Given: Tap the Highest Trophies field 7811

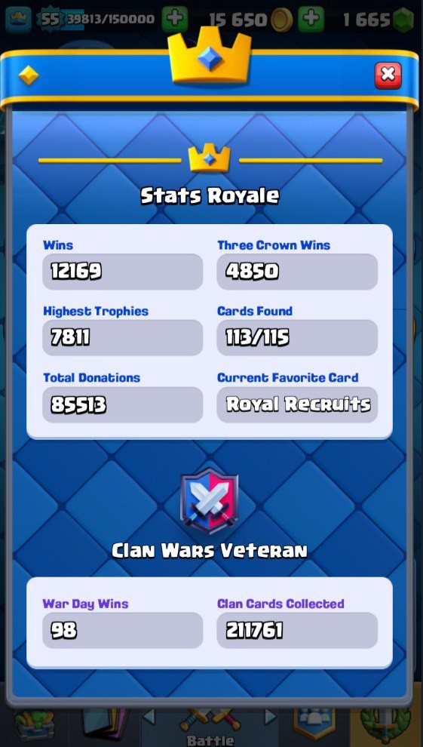Looking at the screenshot, I should tap(123, 338).
